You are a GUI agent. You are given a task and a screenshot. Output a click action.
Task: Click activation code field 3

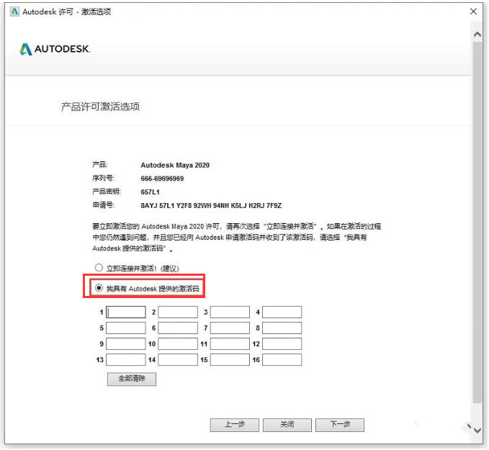(x=230, y=312)
